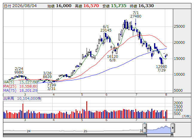Click the 始値 16,000 opening price

pyautogui.click(x=59, y=6)
